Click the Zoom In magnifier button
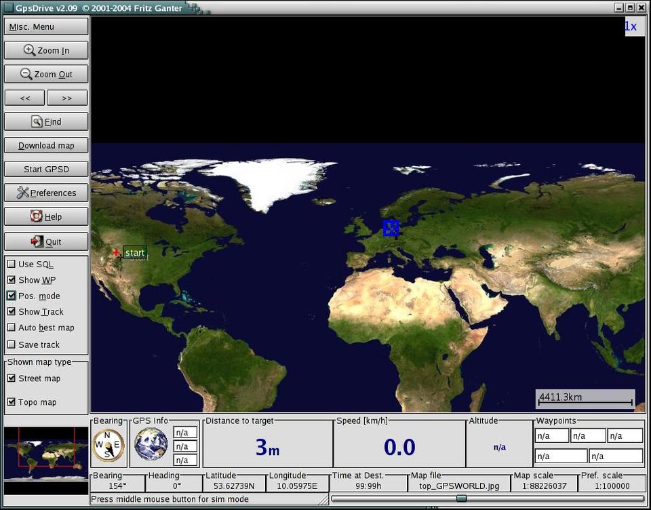 pyautogui.click(x=46, y=50)
